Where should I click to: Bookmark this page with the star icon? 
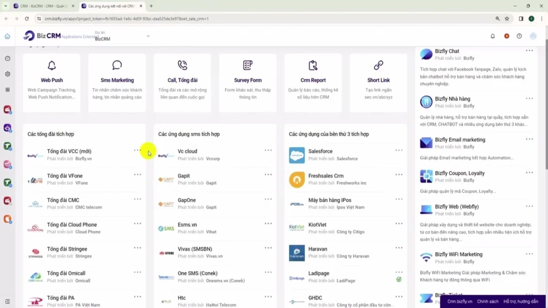507,19
